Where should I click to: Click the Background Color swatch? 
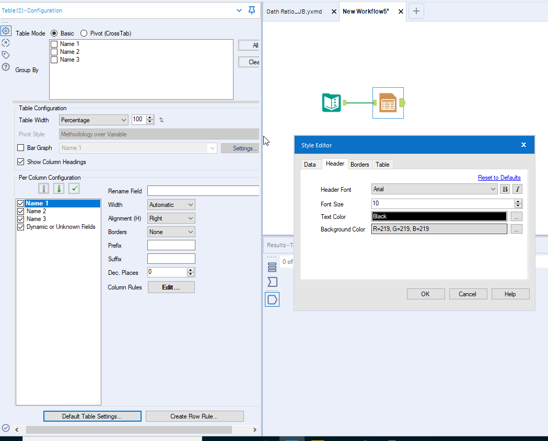(x=439, y=229)
